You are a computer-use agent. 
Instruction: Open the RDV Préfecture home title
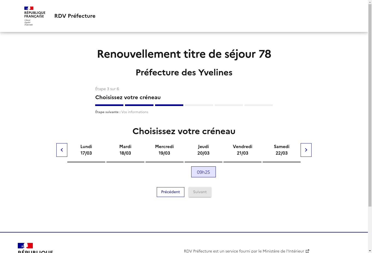coord(75,16)
